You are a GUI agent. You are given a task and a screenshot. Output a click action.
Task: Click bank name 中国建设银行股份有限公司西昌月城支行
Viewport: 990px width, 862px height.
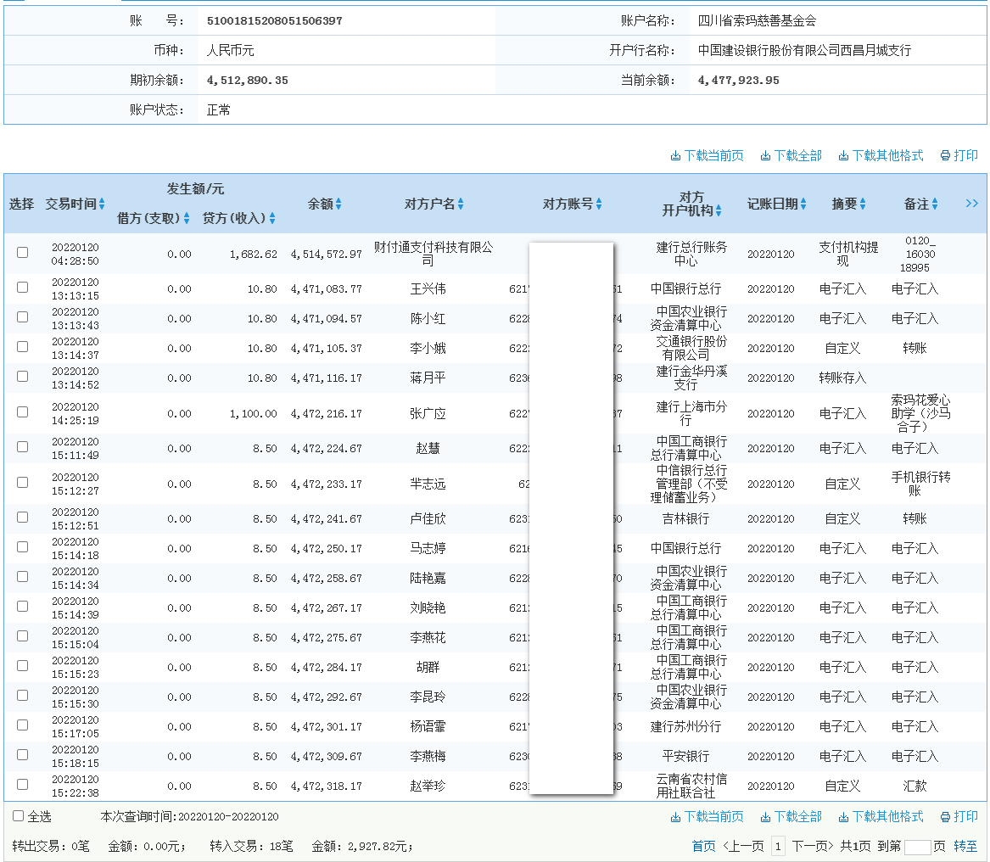(804, 51)
